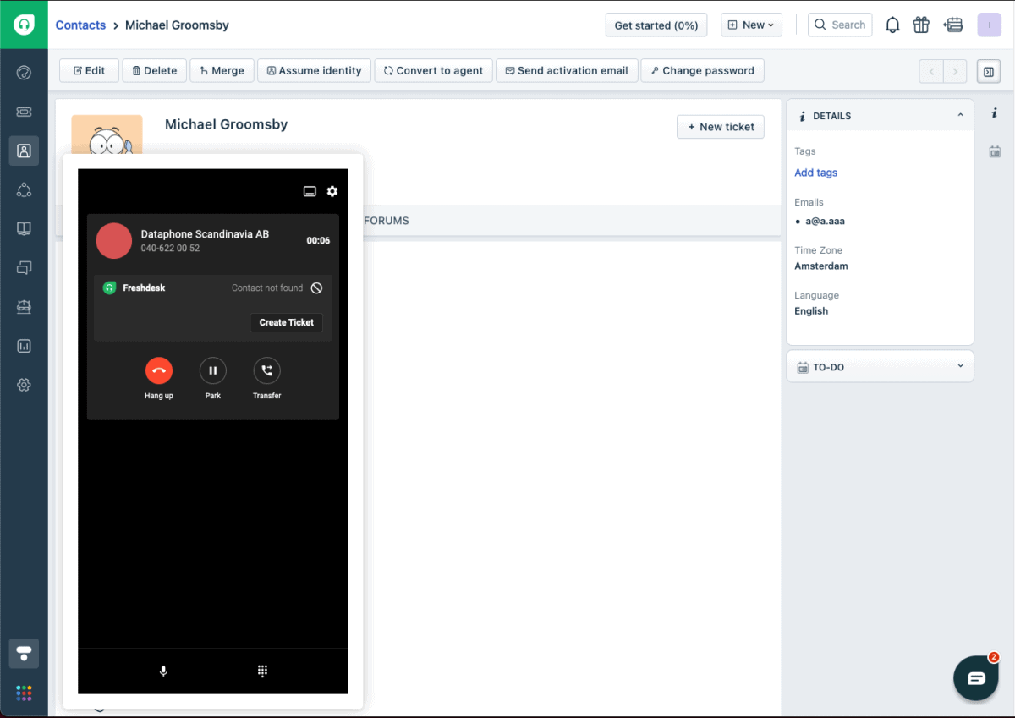Click the Merge button

pos(222,71)
